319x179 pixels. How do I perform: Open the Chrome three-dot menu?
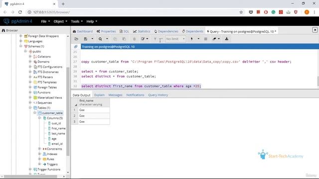click(315, 12)
